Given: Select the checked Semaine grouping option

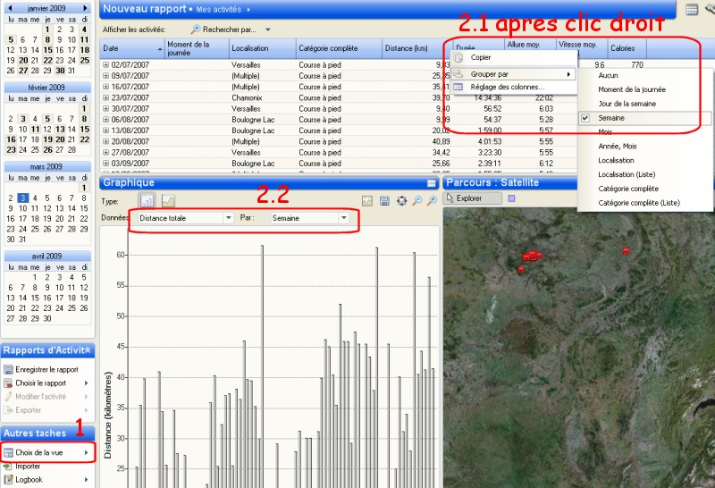Looking at the screenshot, I should 611,118.
